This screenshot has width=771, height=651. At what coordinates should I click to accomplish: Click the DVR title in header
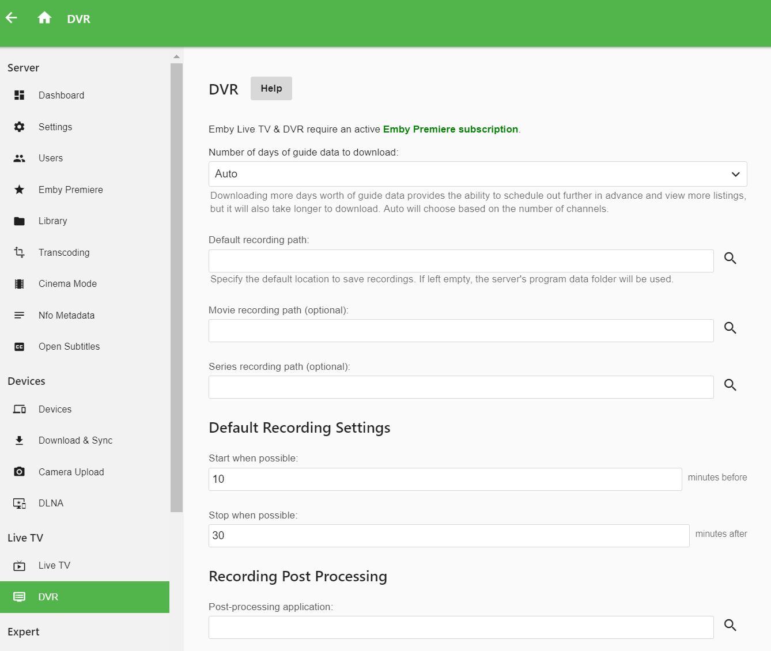[78, 19]
